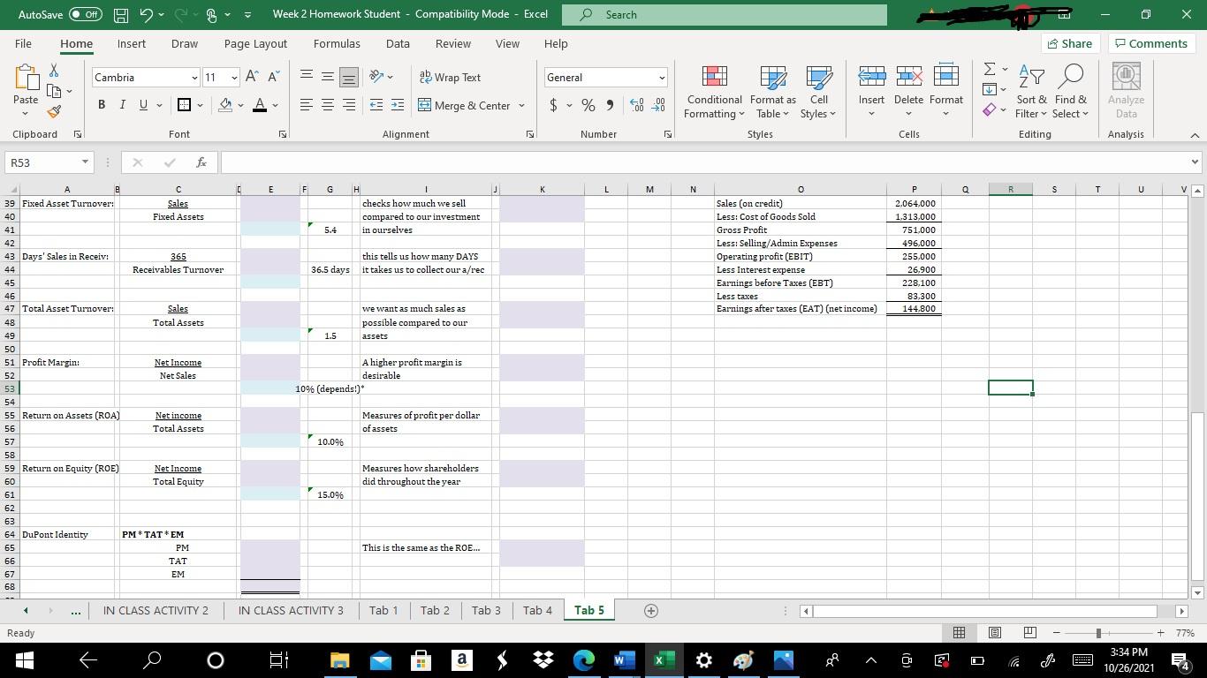This screenshot has width=1207, height=678.
Task: Open Find & Select
Action: [x=1070, y=93]
